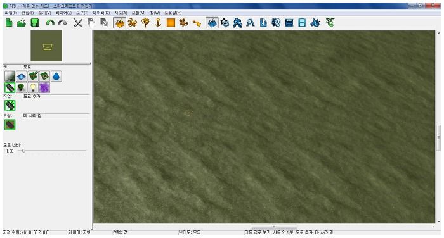Select the height brush gradient icon
444x238 pixels.
coord(10,77)
